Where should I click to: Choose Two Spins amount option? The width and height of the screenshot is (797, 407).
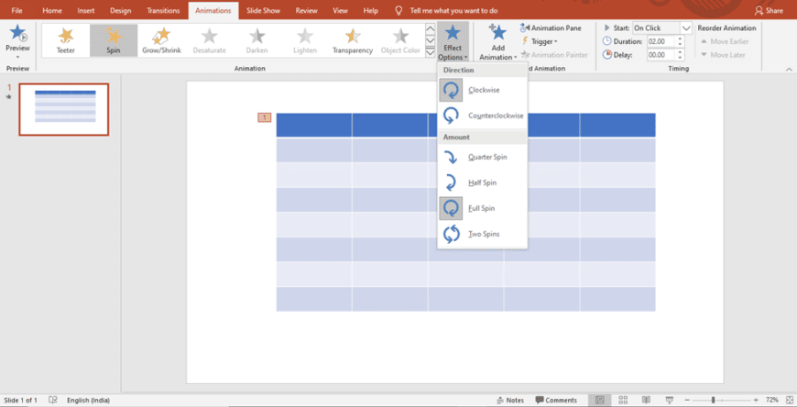[x=484, y=235]
